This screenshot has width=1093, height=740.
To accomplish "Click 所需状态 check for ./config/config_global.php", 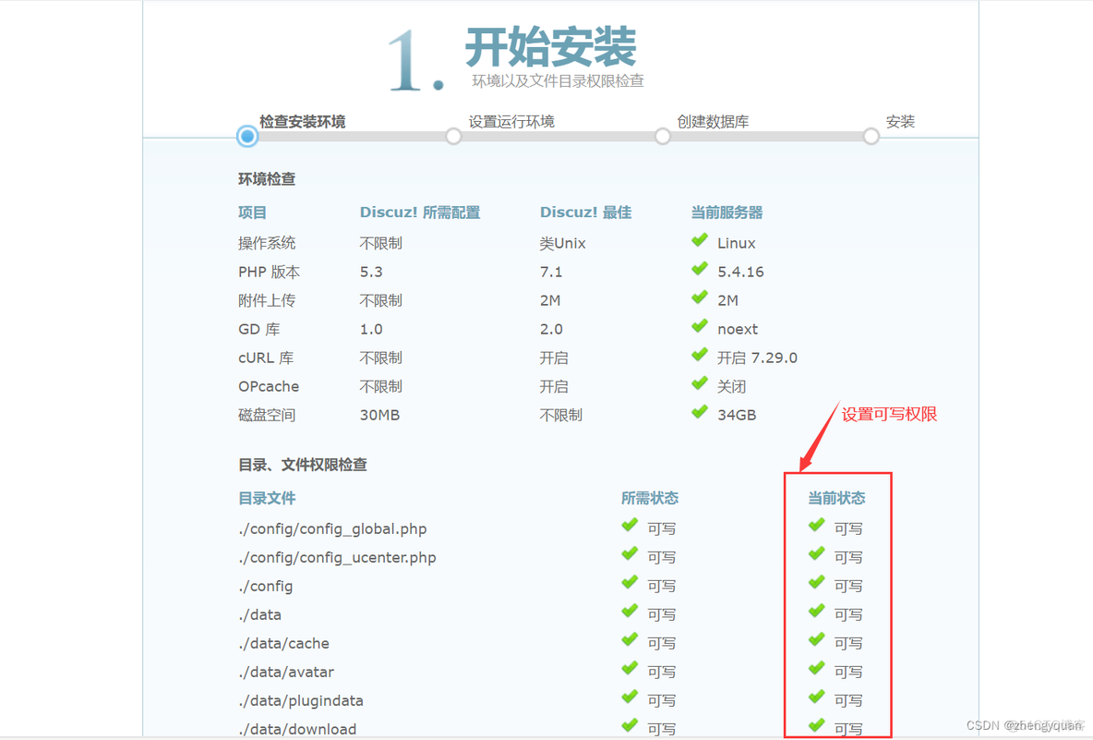I will (631, 525).
